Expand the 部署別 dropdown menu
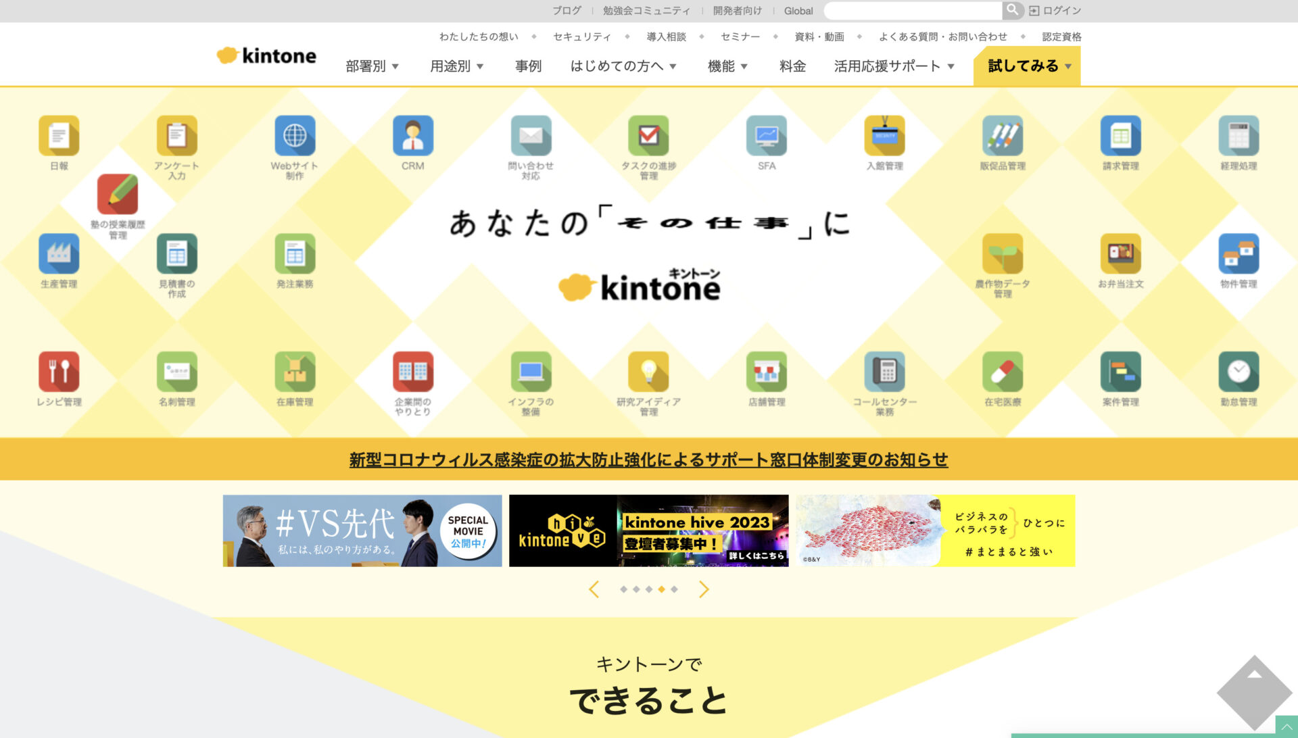This screenshot has width=1298, height=738. pyautogui.click(x=371, y=66)
